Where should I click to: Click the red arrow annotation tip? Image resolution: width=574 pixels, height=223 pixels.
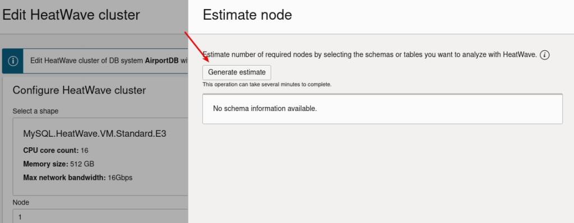click(x=207, y=61)
